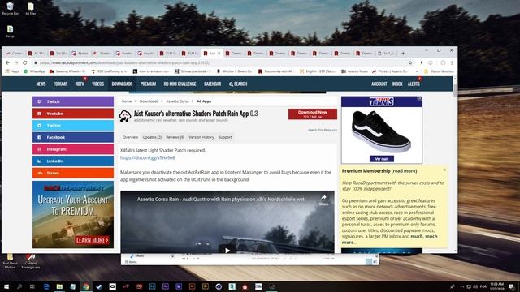Open the INBOX

coord(397,84)
